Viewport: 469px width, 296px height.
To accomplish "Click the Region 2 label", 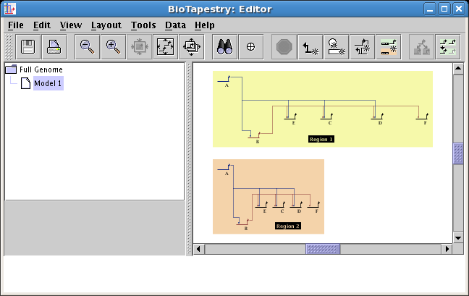I will (x=288, y=226).
